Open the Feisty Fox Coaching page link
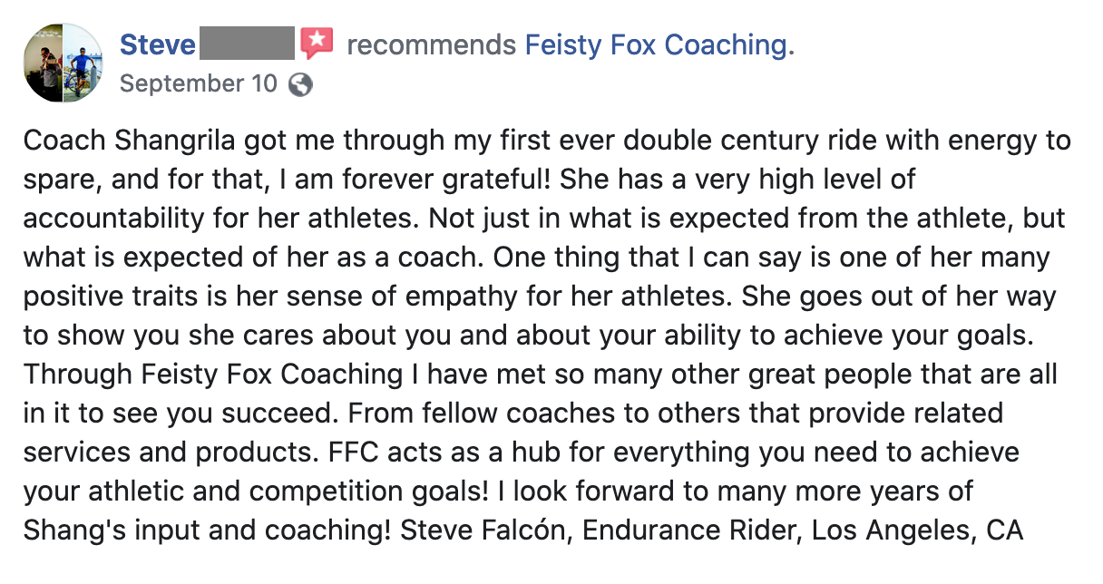1103x584 pixels. pyautogui.click(x=659, y=44)
